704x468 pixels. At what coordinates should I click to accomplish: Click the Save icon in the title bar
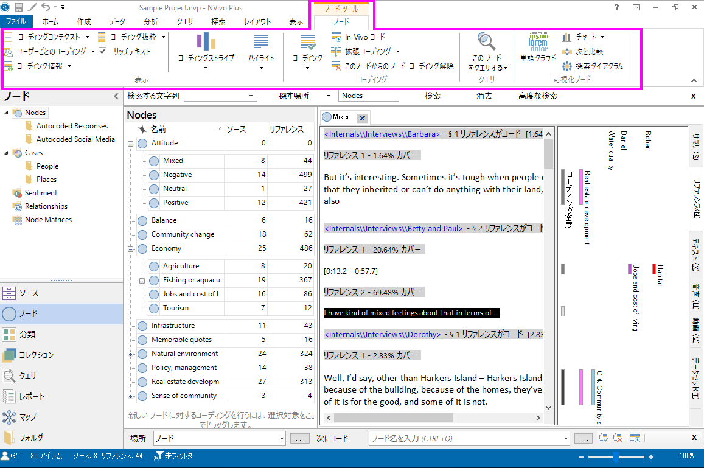pyautogui.click(x=18, y=7)
